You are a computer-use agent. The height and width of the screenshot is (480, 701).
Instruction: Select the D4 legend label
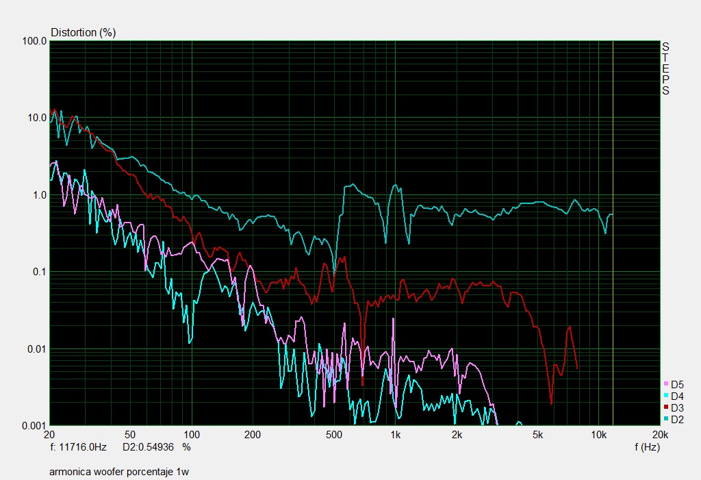pos(677,396)
